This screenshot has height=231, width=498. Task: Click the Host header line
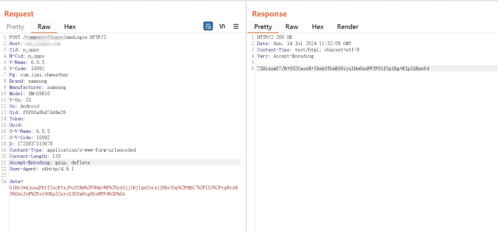coord(35,44)
